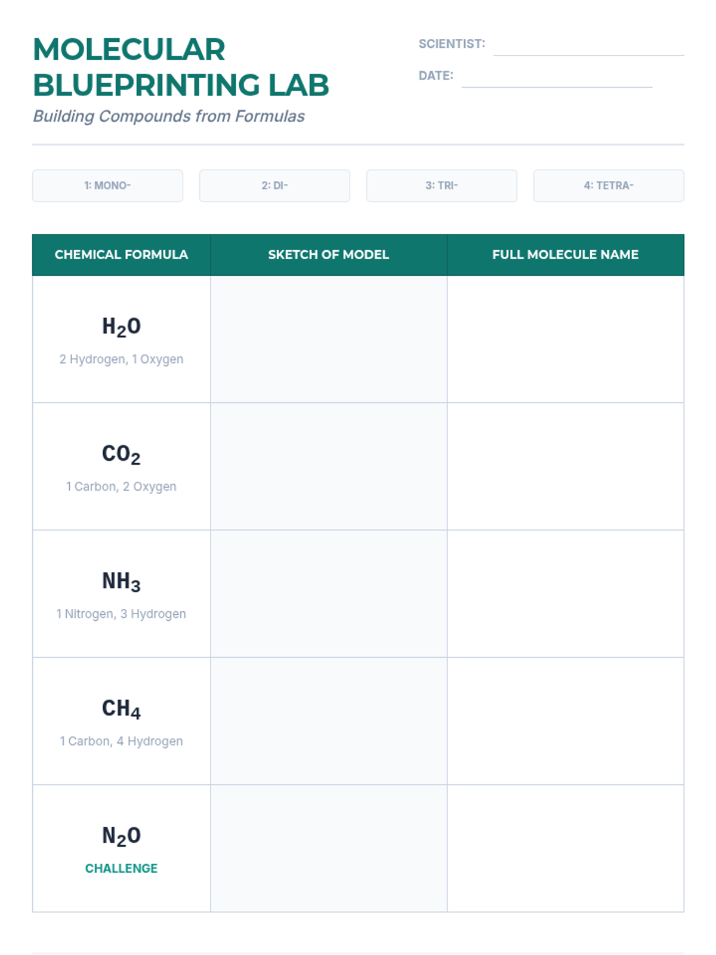
Task: Click the Full Molecule Name column header
Action: pos(565,255)
